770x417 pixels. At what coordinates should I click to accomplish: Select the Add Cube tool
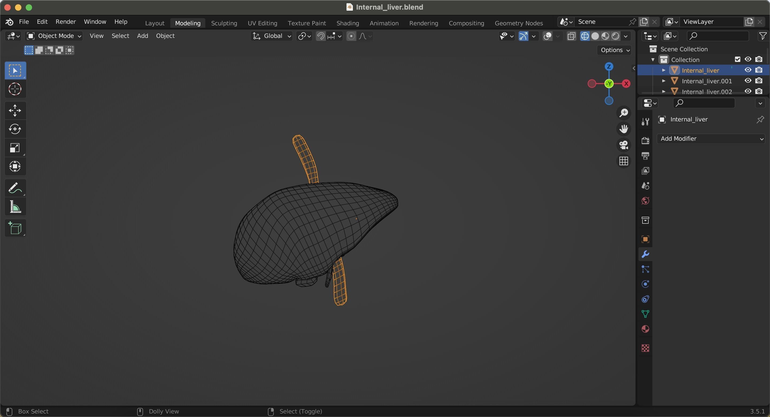(x=15, y=228)
